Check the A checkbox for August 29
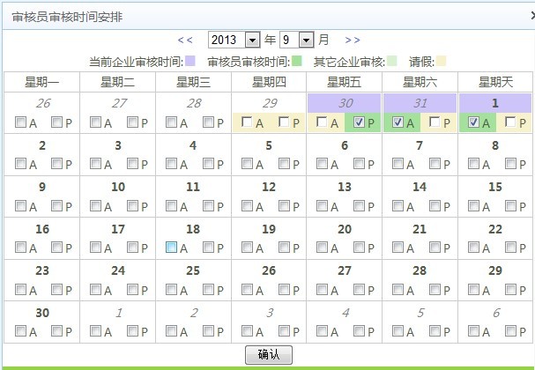The height and width of the screenshot is (370, 535). 247,122
